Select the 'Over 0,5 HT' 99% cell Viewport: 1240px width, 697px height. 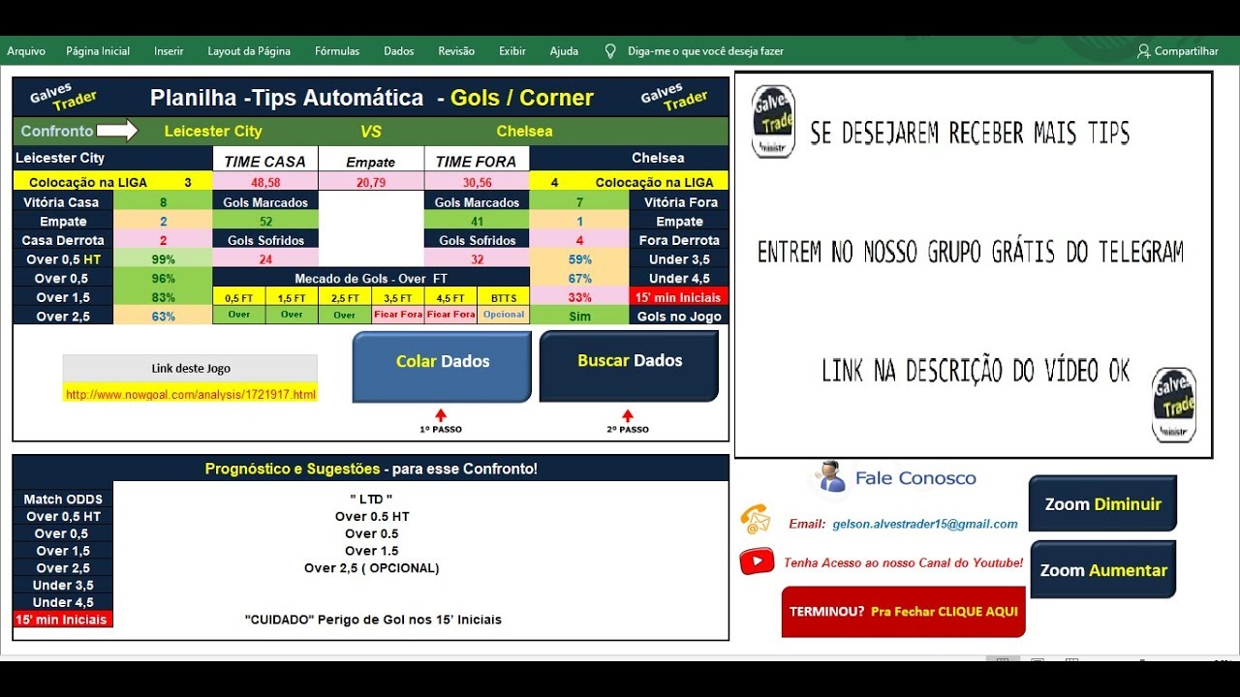coord(163,259)
